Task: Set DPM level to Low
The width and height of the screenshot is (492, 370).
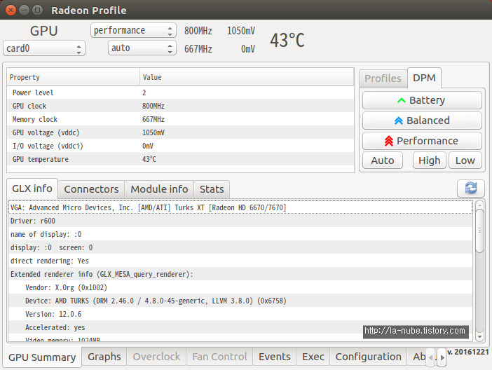Action: pyautogui.click(x=465, y=160)
